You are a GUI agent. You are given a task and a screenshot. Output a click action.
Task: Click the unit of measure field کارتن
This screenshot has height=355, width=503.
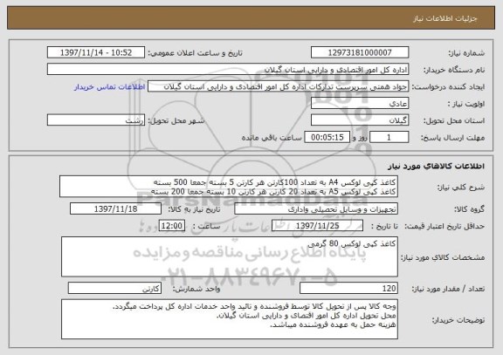click(x=114, y=289)
